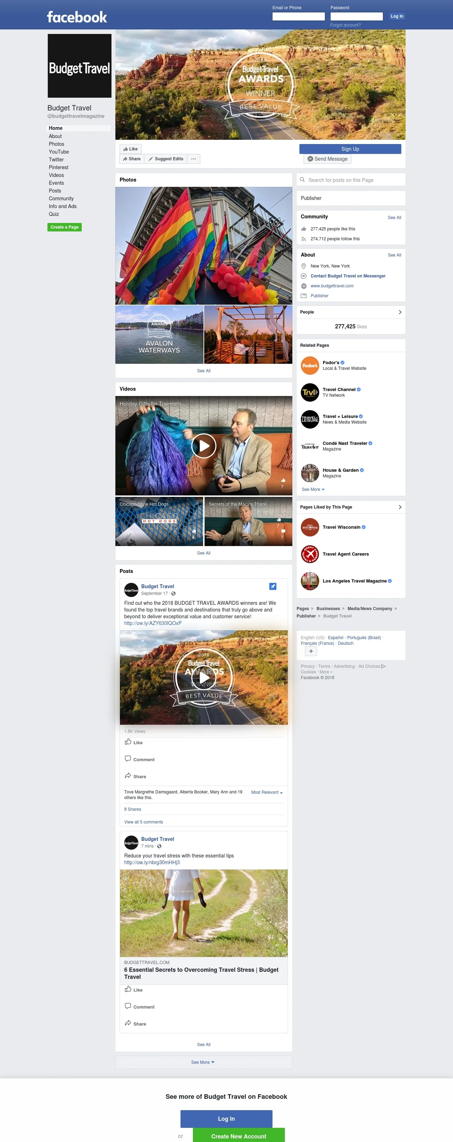Comment on the Budget Travel Awards post
This screenshot has height=1142, width=453.
(140, 759)
